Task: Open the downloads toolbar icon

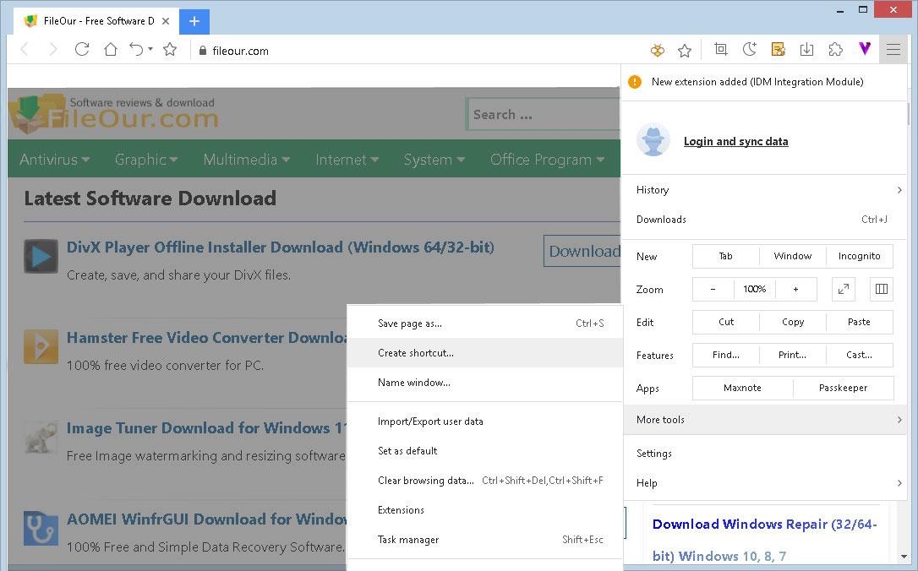Action: coord(806,50)
